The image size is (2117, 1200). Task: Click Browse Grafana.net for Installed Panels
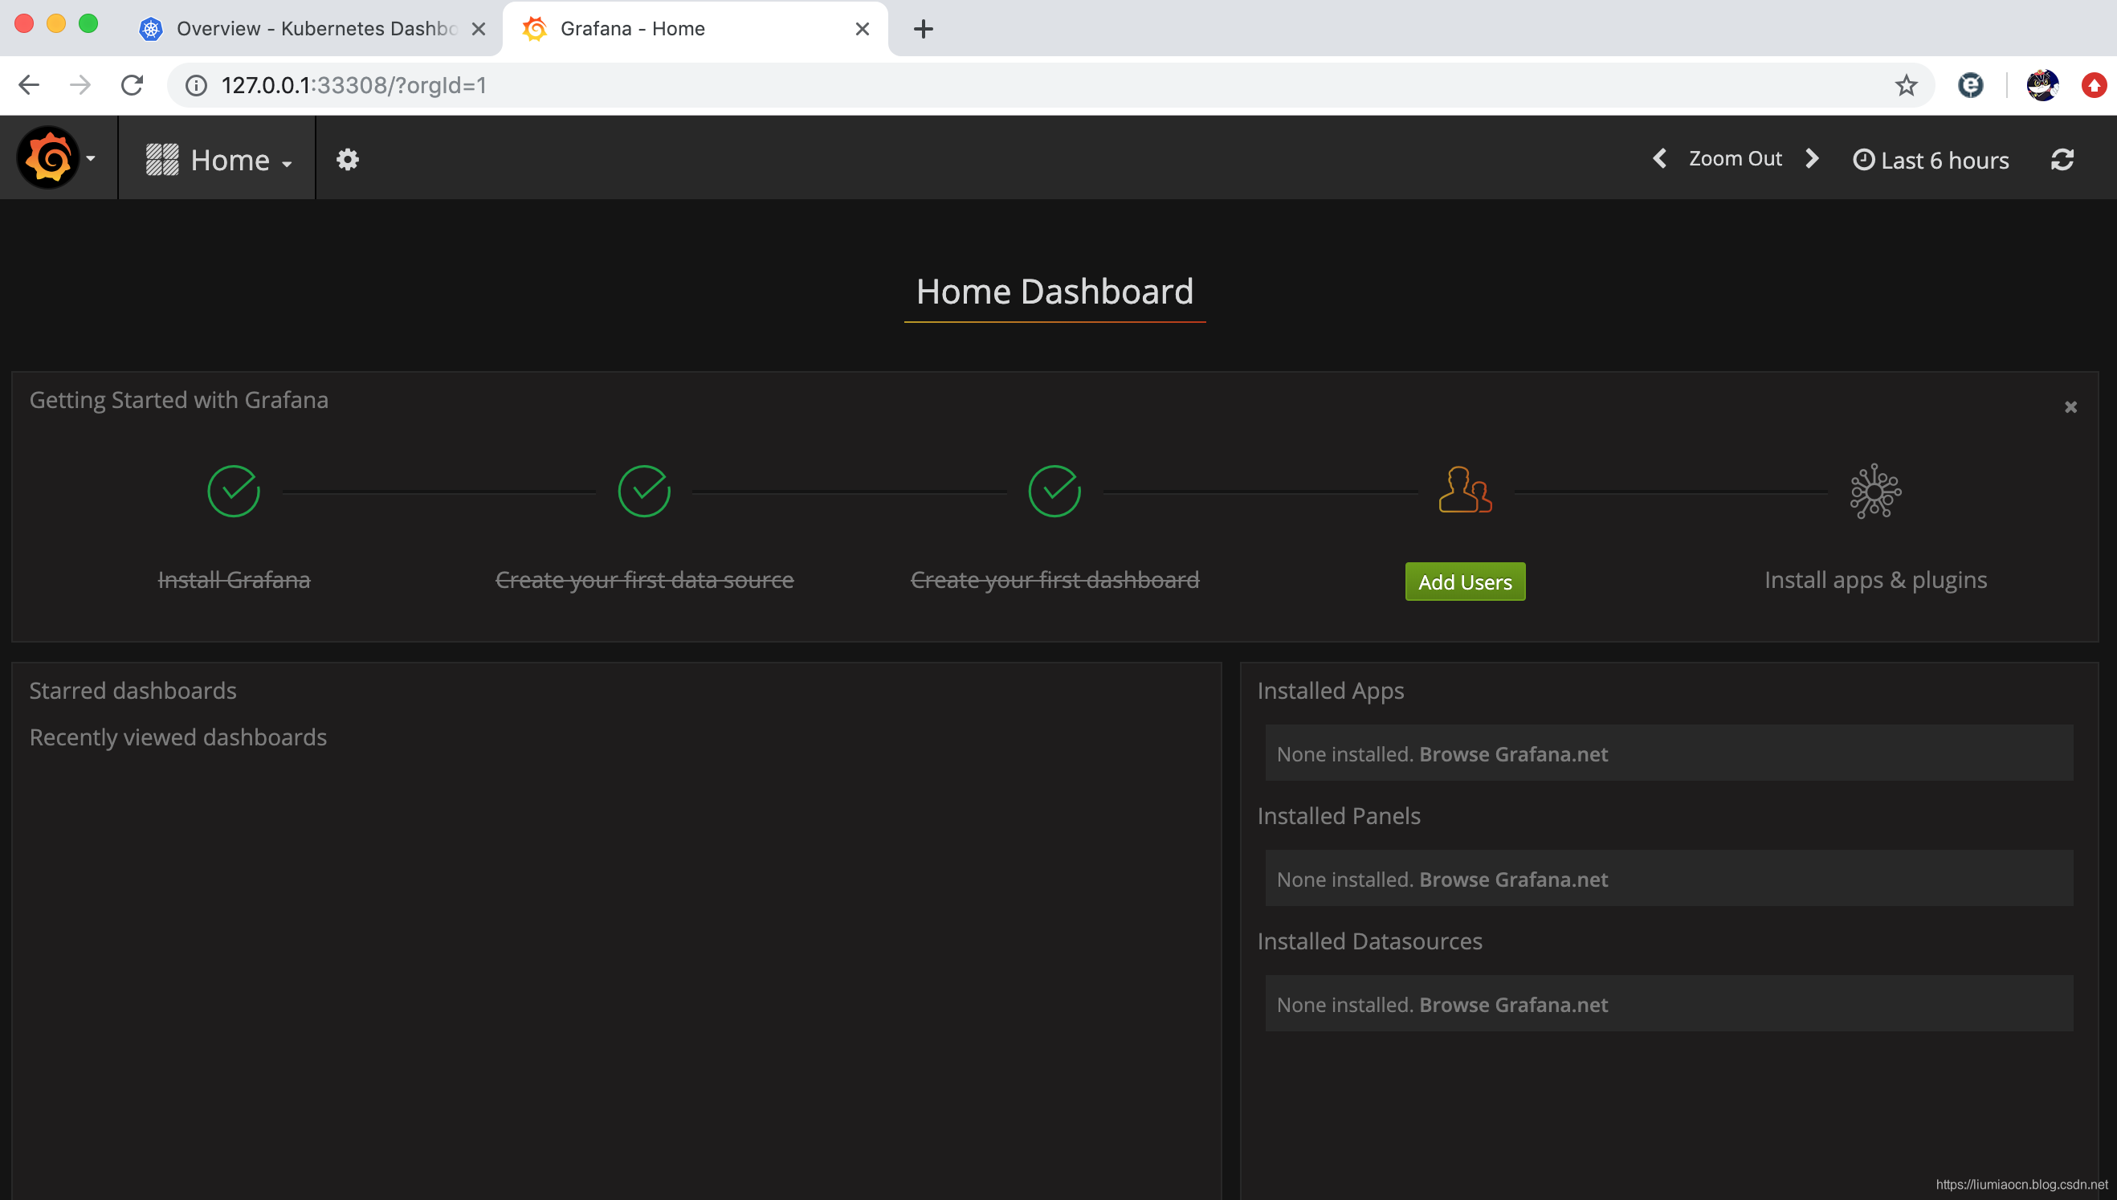click(1515, 879)
